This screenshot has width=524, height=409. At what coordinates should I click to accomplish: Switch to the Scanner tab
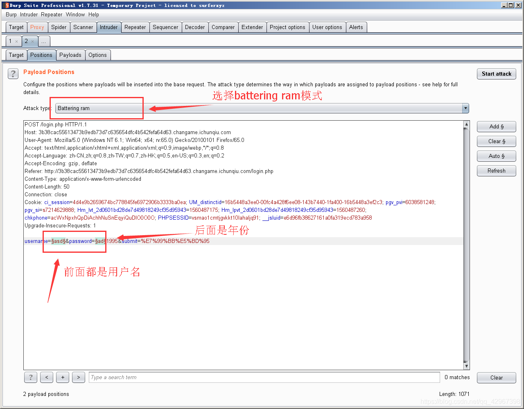pos(83,27)
